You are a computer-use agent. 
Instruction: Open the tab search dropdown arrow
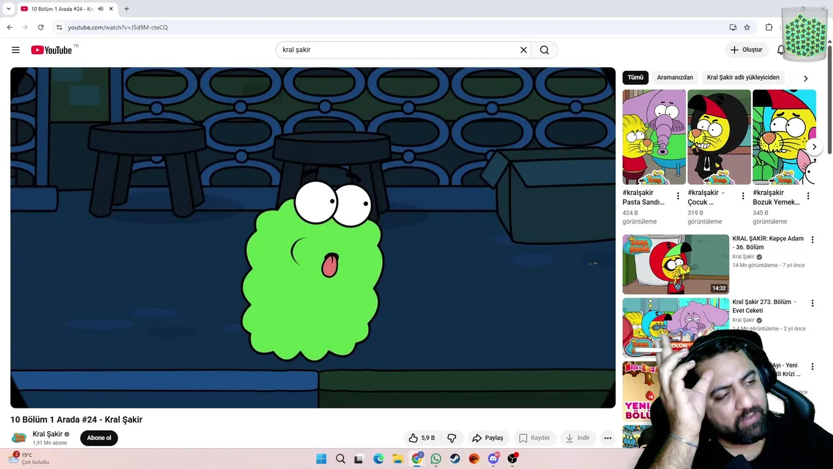tap(8, 9)
